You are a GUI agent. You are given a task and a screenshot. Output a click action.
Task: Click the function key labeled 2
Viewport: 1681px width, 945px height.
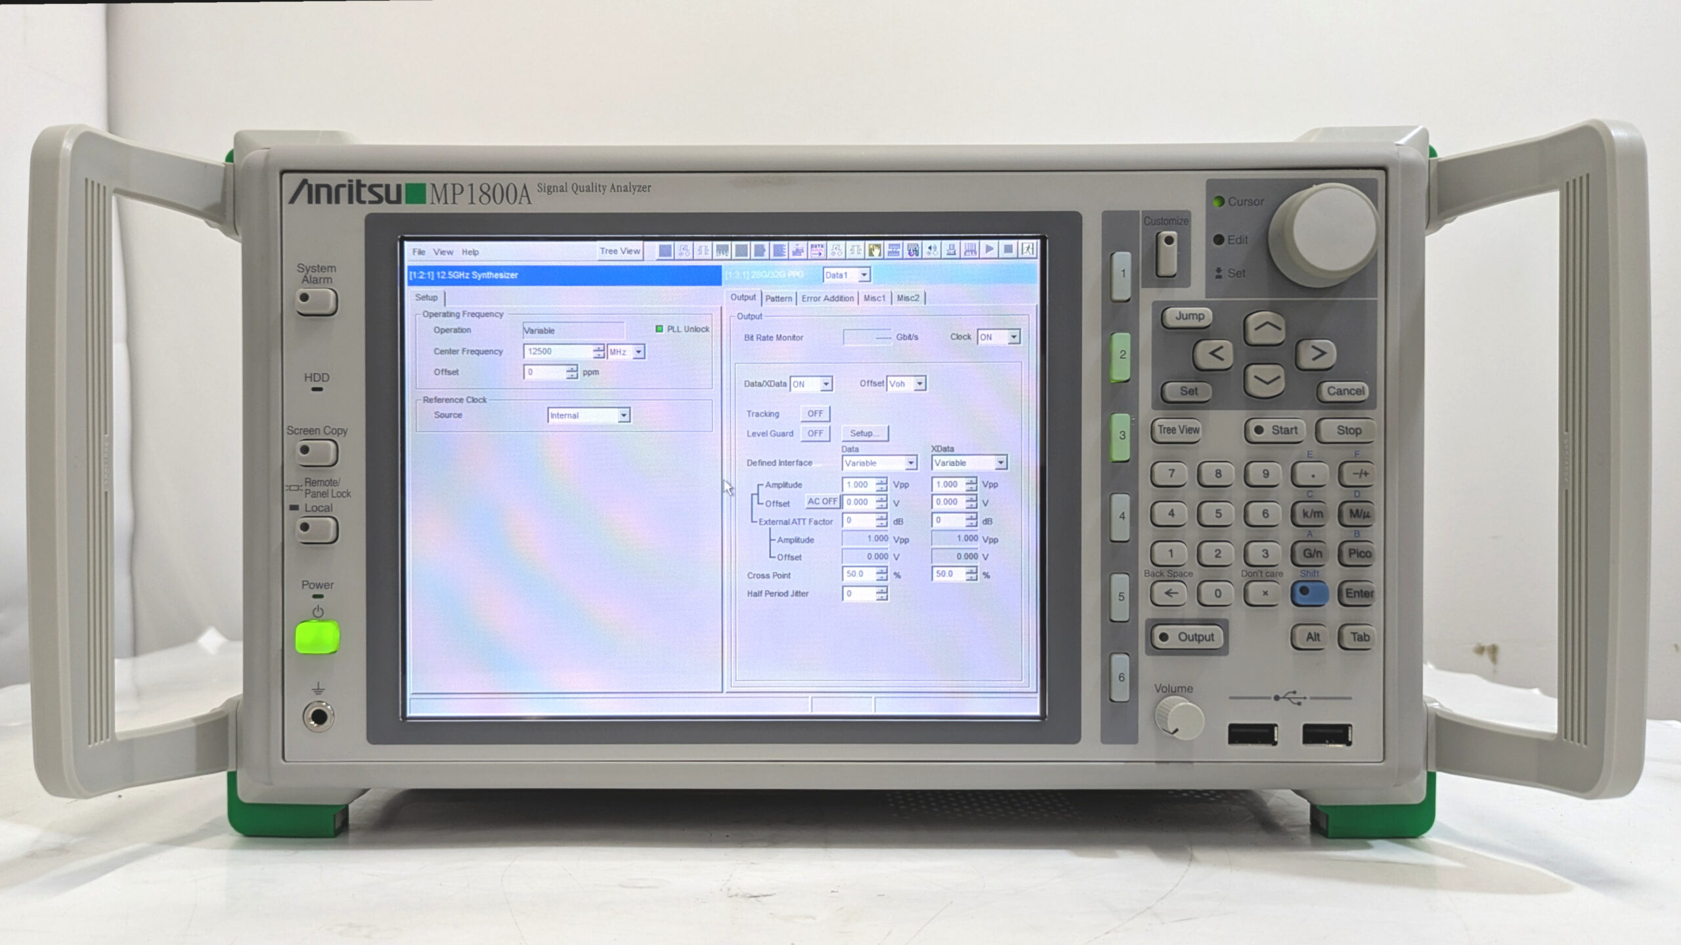[x=1122, y=355]
